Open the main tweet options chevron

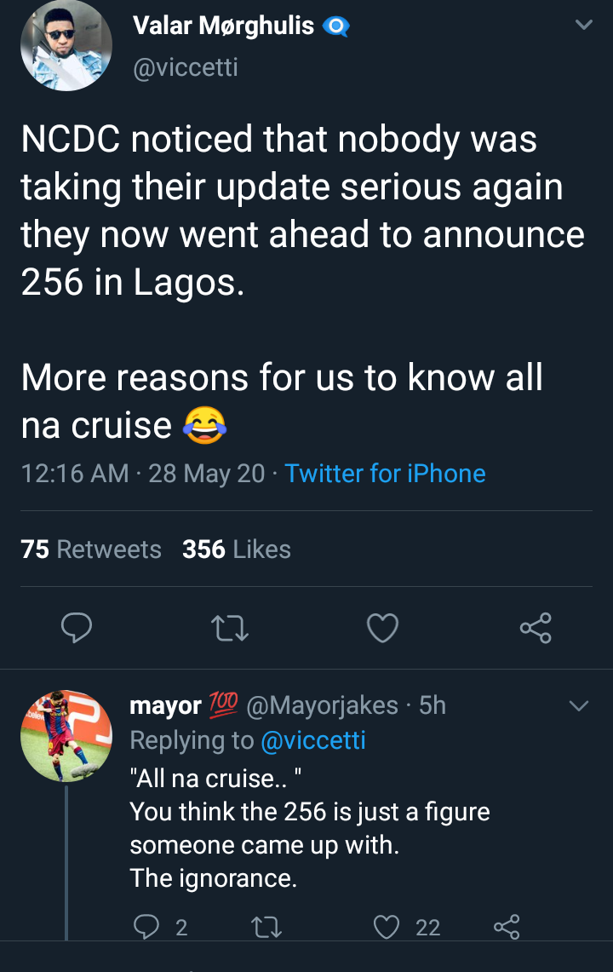click(583, 26)
